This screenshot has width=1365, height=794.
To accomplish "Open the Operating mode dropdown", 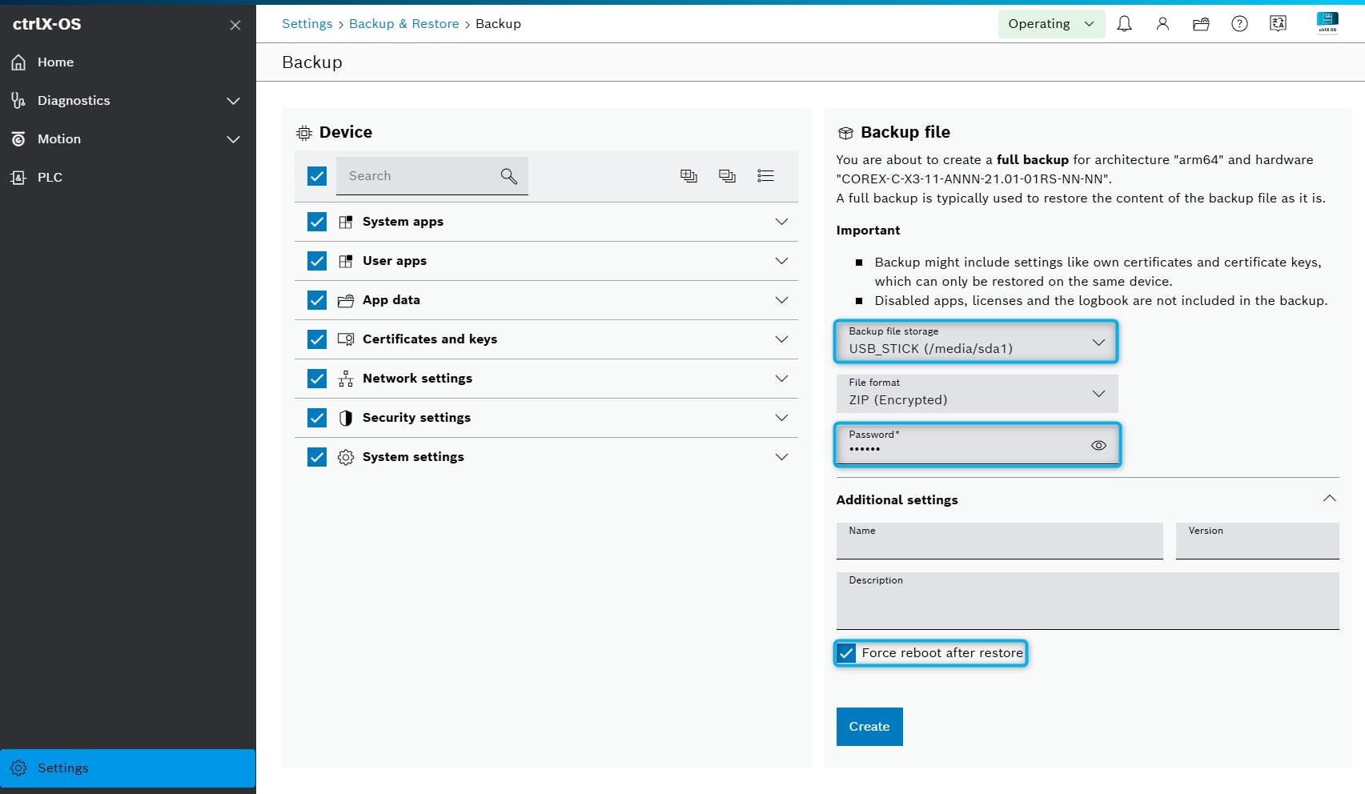I will [x=1050, y=24].
